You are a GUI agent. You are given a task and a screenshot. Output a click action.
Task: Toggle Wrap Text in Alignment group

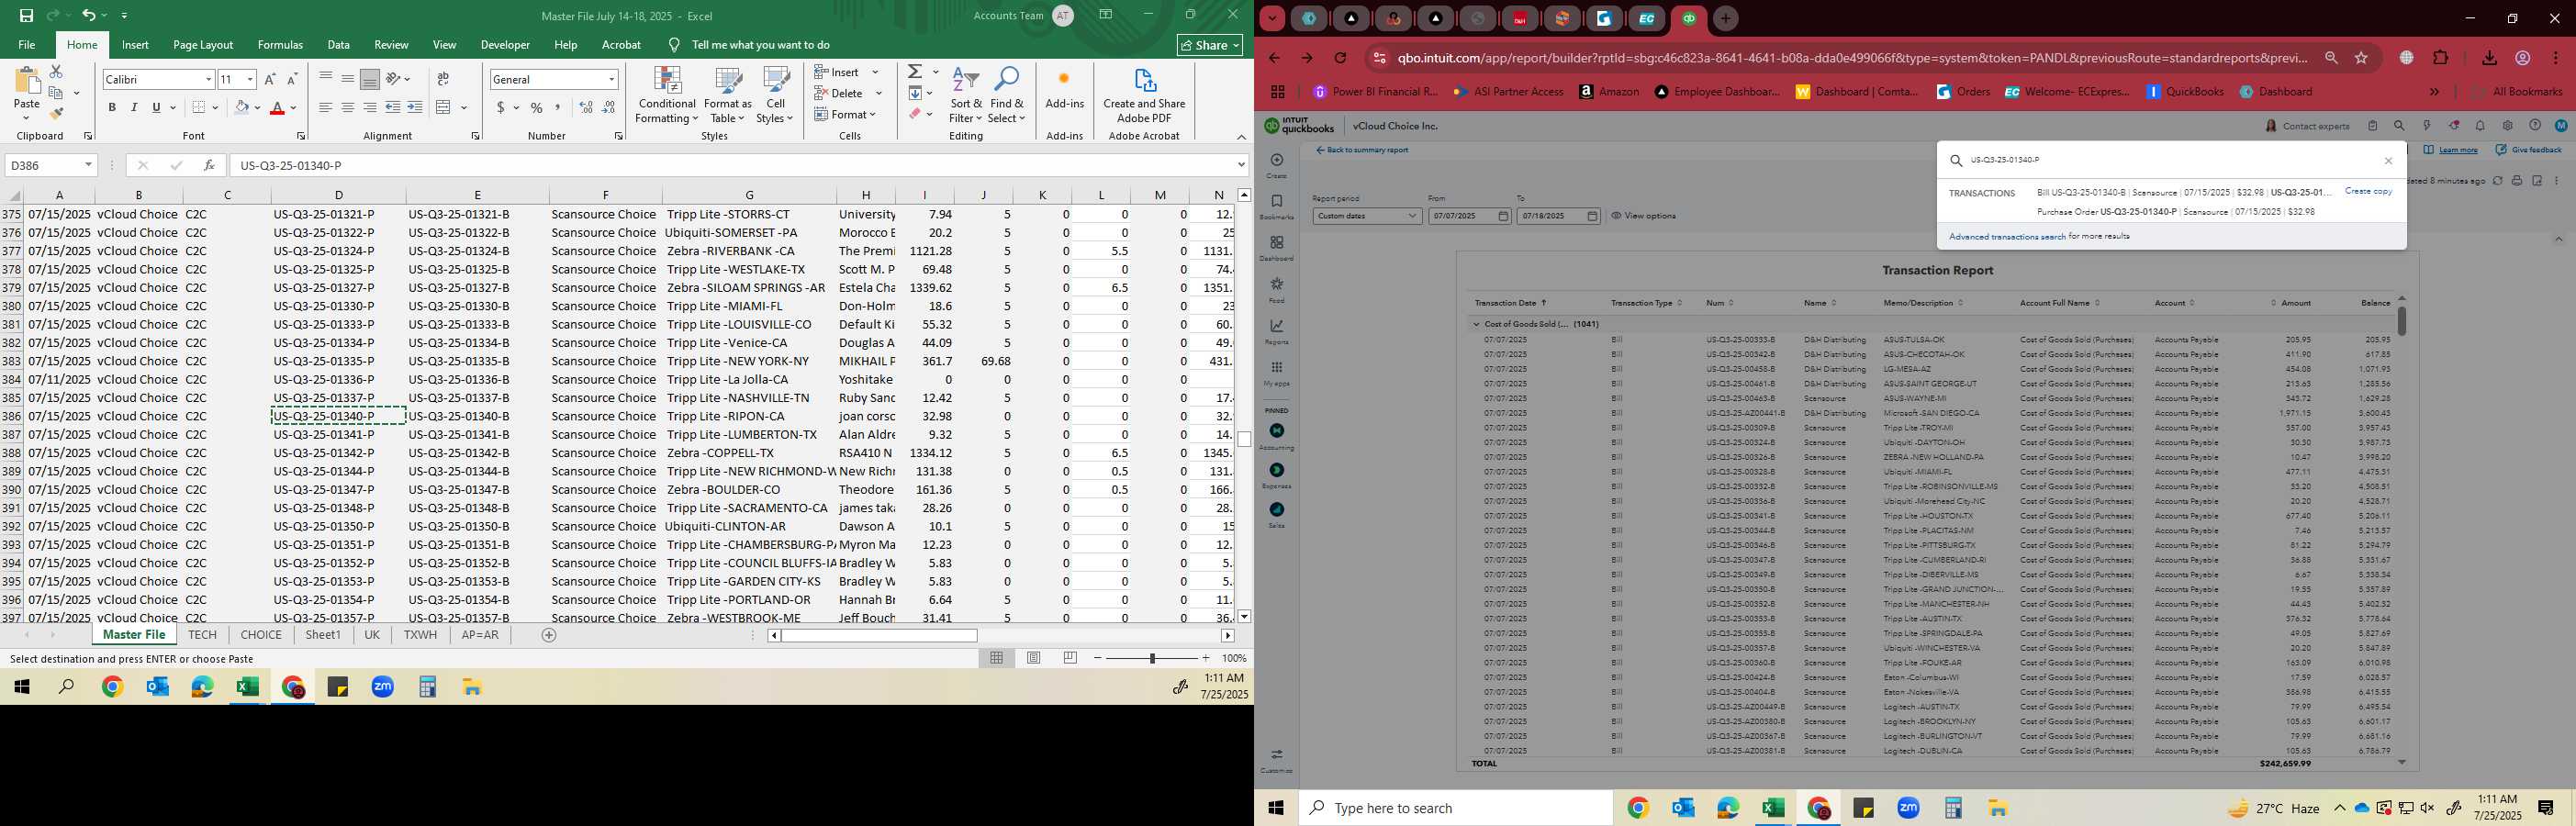(443, 79)
